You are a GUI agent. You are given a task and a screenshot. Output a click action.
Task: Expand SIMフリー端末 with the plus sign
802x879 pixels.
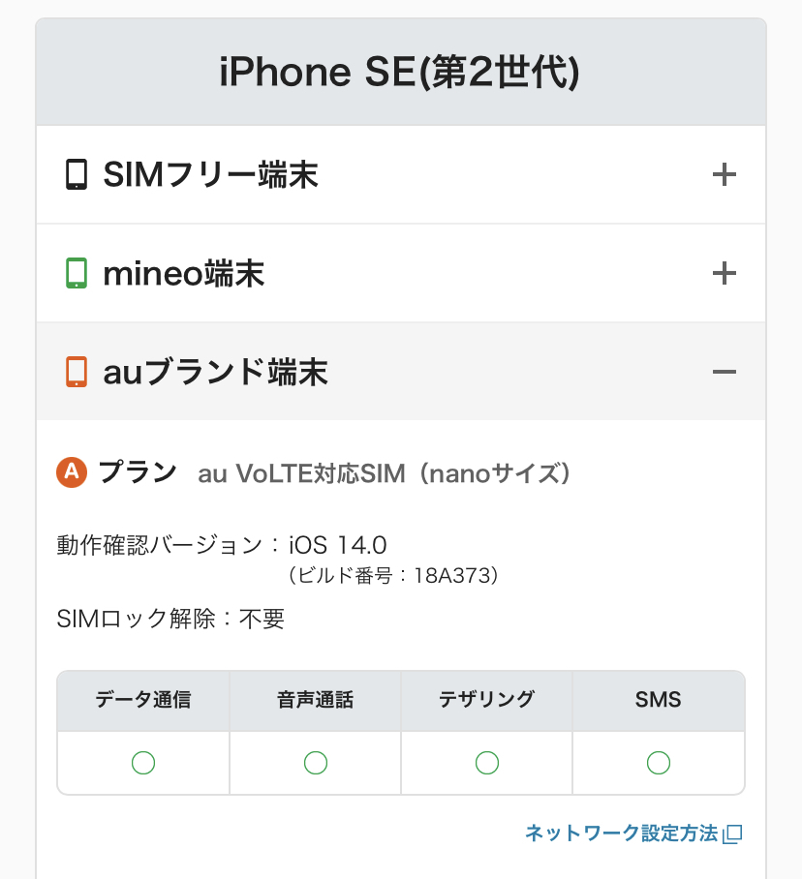pos(724,175)
